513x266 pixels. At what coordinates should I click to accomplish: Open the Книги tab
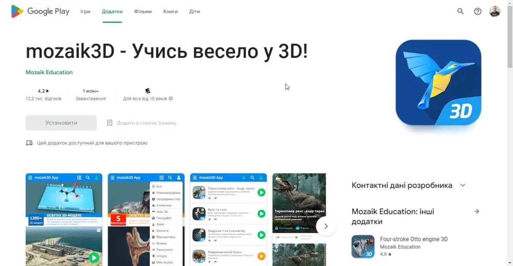click(x=171, y=12)
